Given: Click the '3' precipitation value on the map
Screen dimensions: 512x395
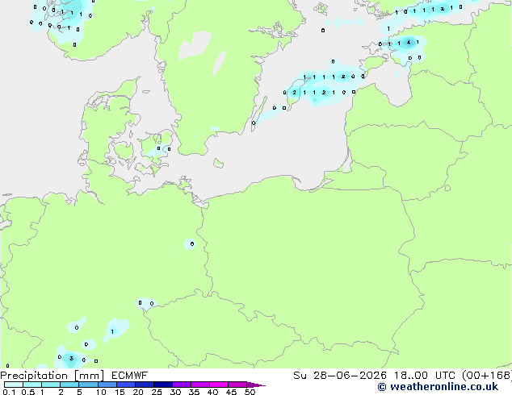Looking at the screenshot, I should (71, 359).
